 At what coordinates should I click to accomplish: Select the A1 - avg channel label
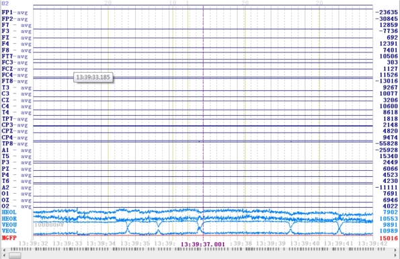point(17,150)
